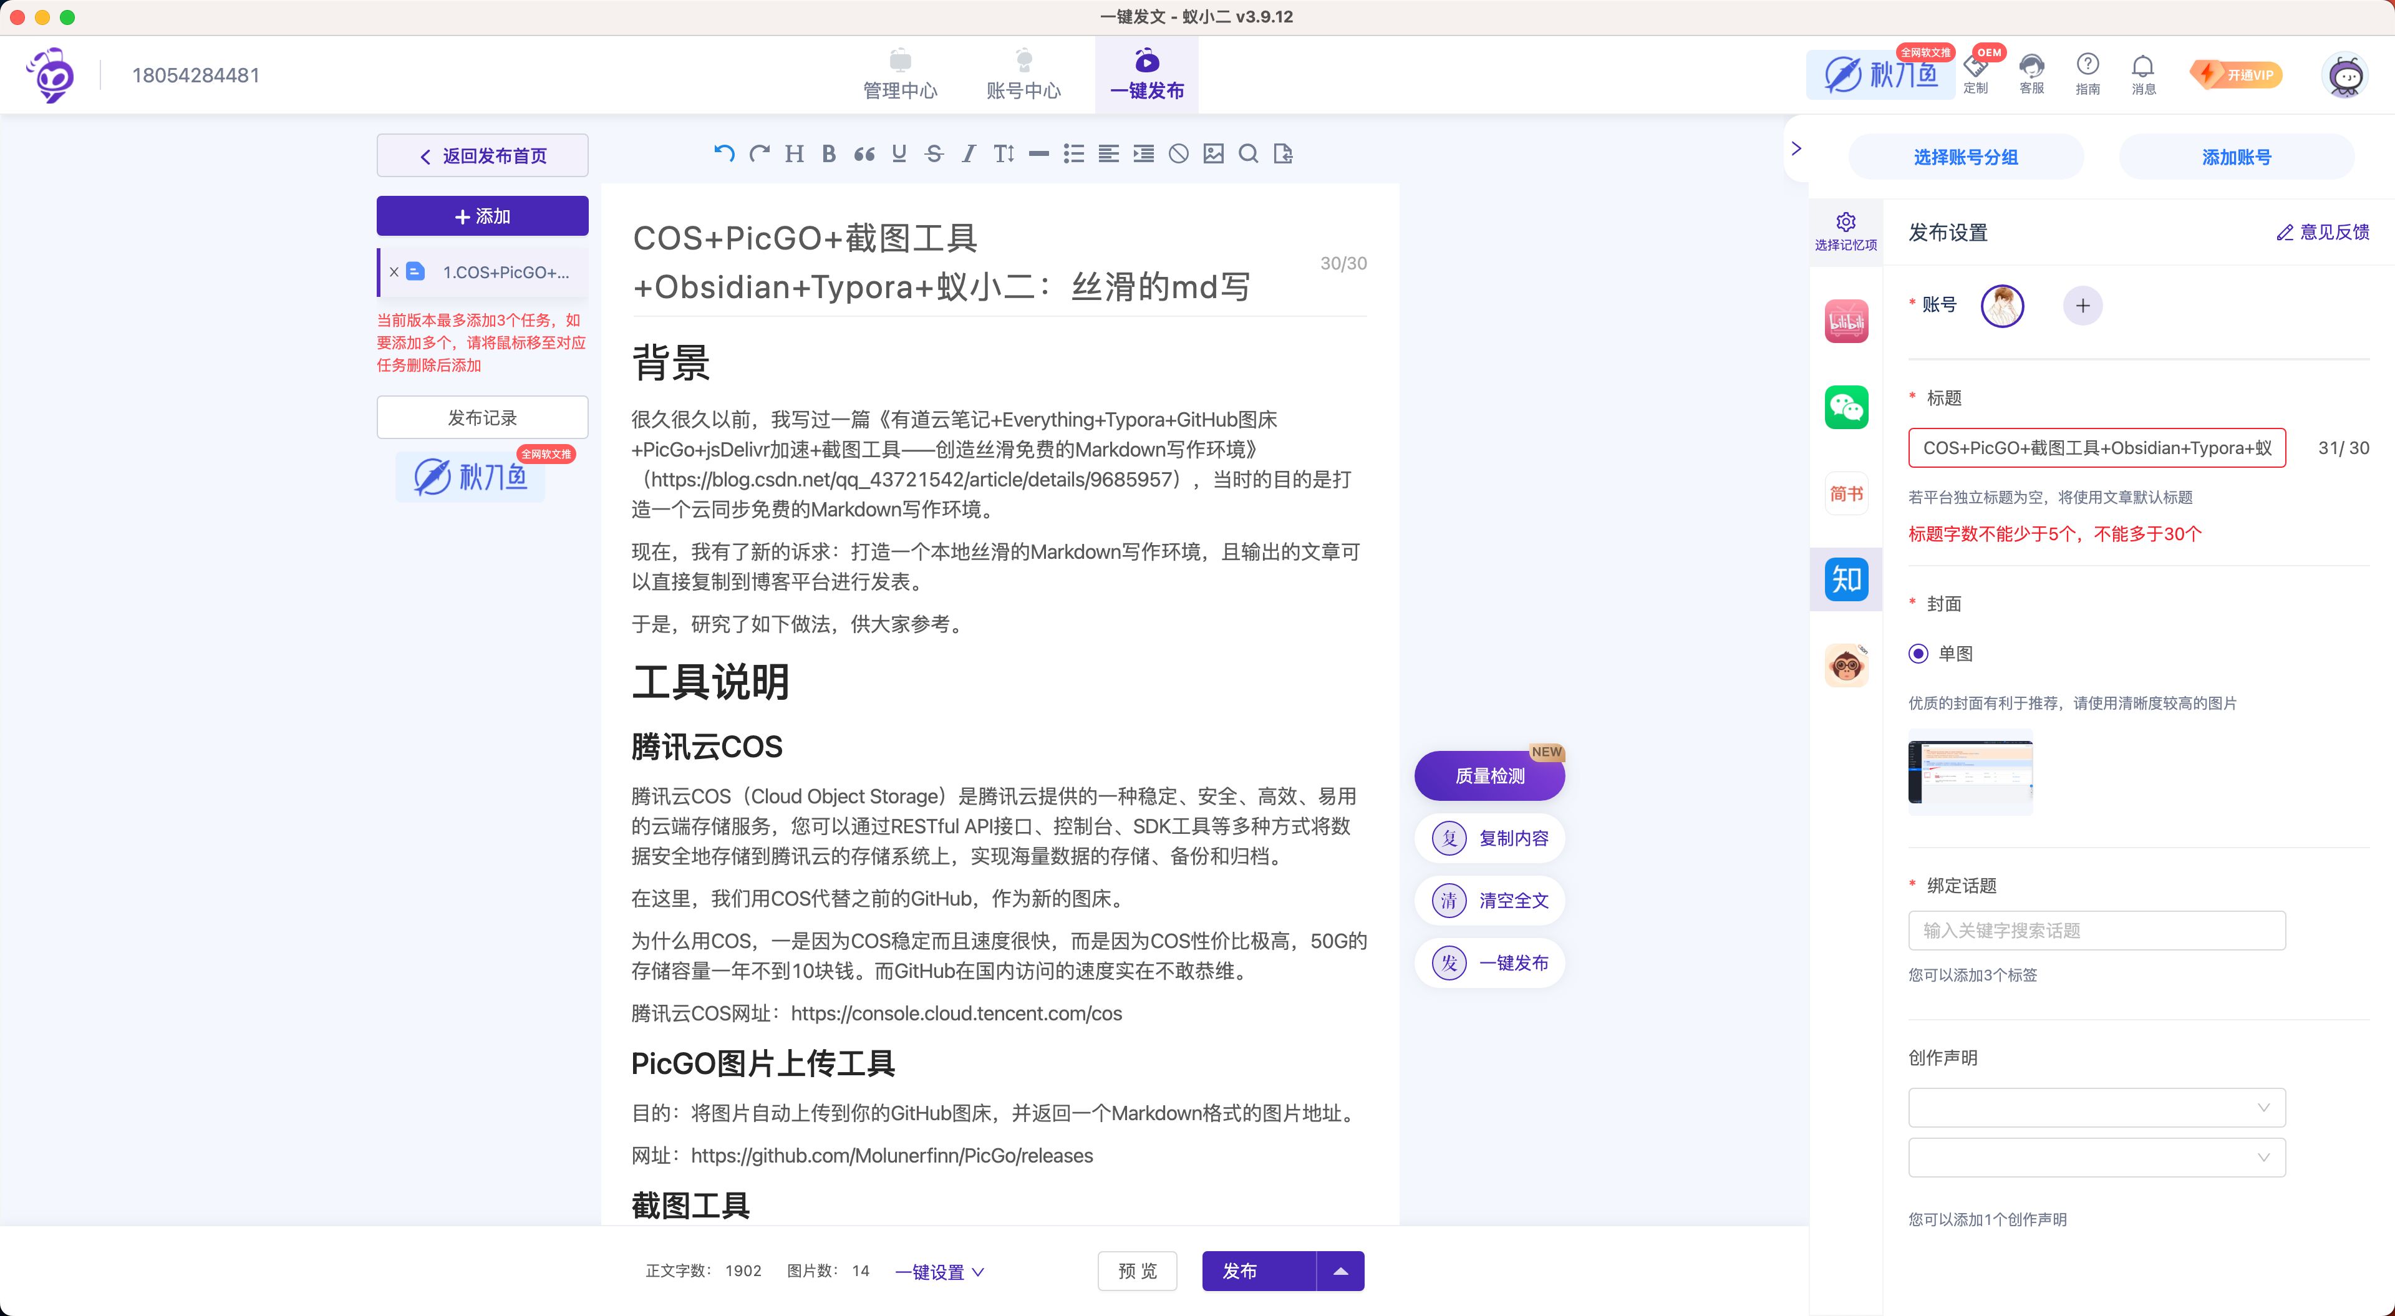Open the Zhihu platform settings
2395x1316 pixels.
pos(1846,579)
